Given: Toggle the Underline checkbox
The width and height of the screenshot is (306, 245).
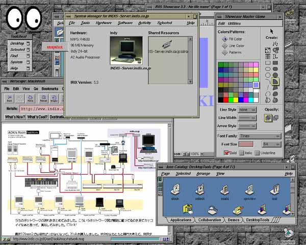Looking at the screenshot, I should [x=257, y=153].
